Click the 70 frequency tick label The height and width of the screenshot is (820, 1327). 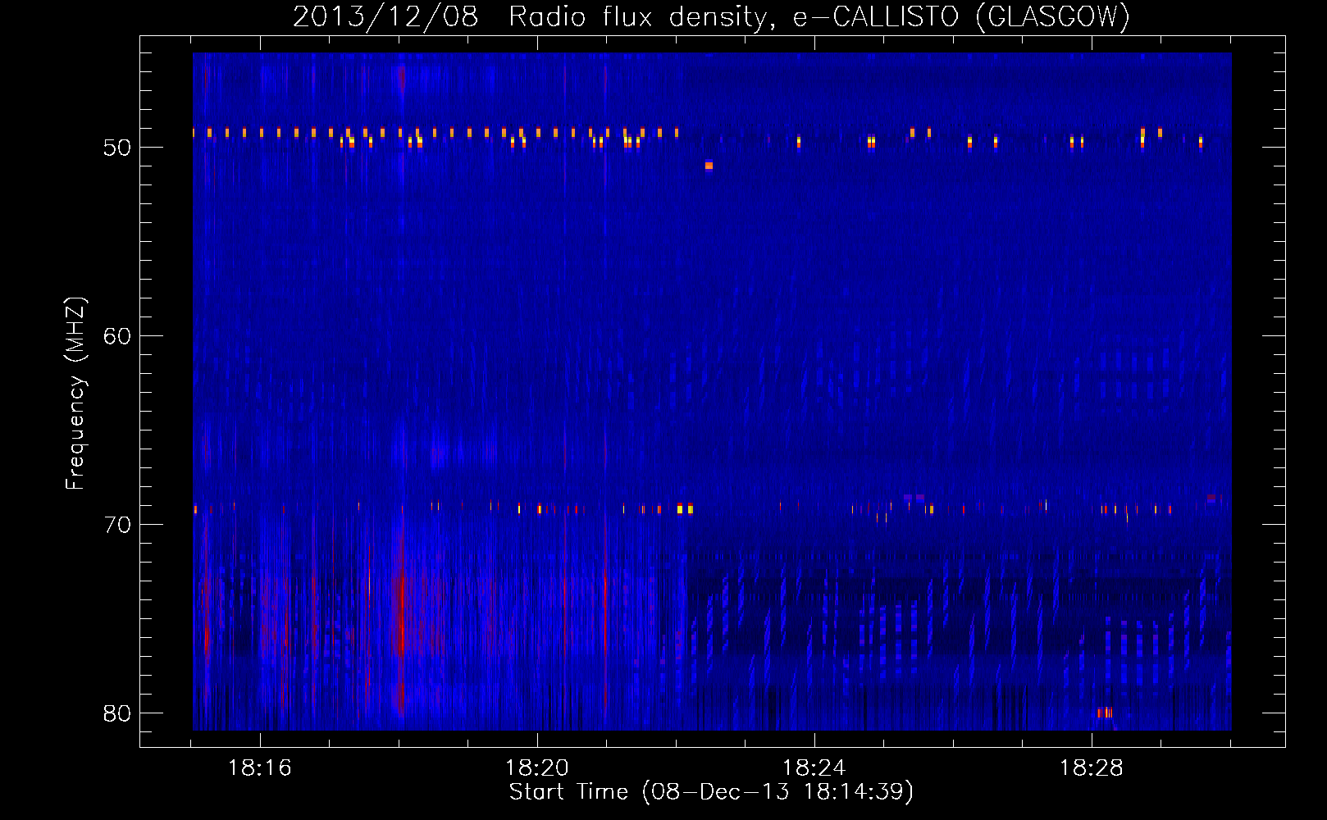point(117,525)
